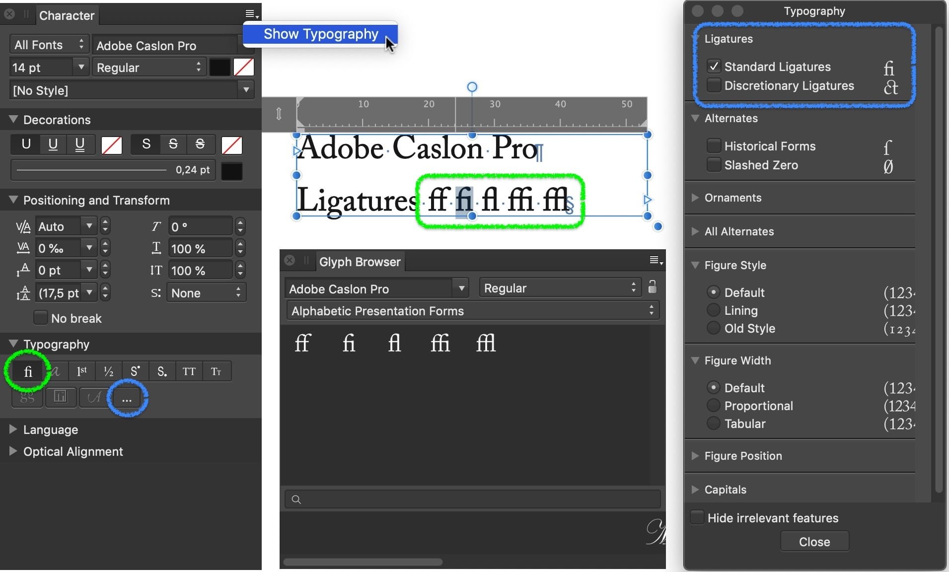Select Tabular figure width
The height and width of the screenshot is (572, 949).
click(x=713, y=424)
